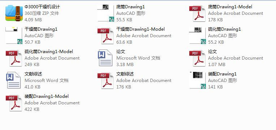The height and width of the screenshot is (130, 276).
Task: Click the 141 KB file size
Action: pos(215,87)
